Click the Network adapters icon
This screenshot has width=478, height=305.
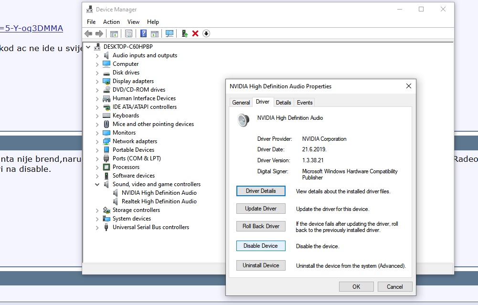click(106, 141)
